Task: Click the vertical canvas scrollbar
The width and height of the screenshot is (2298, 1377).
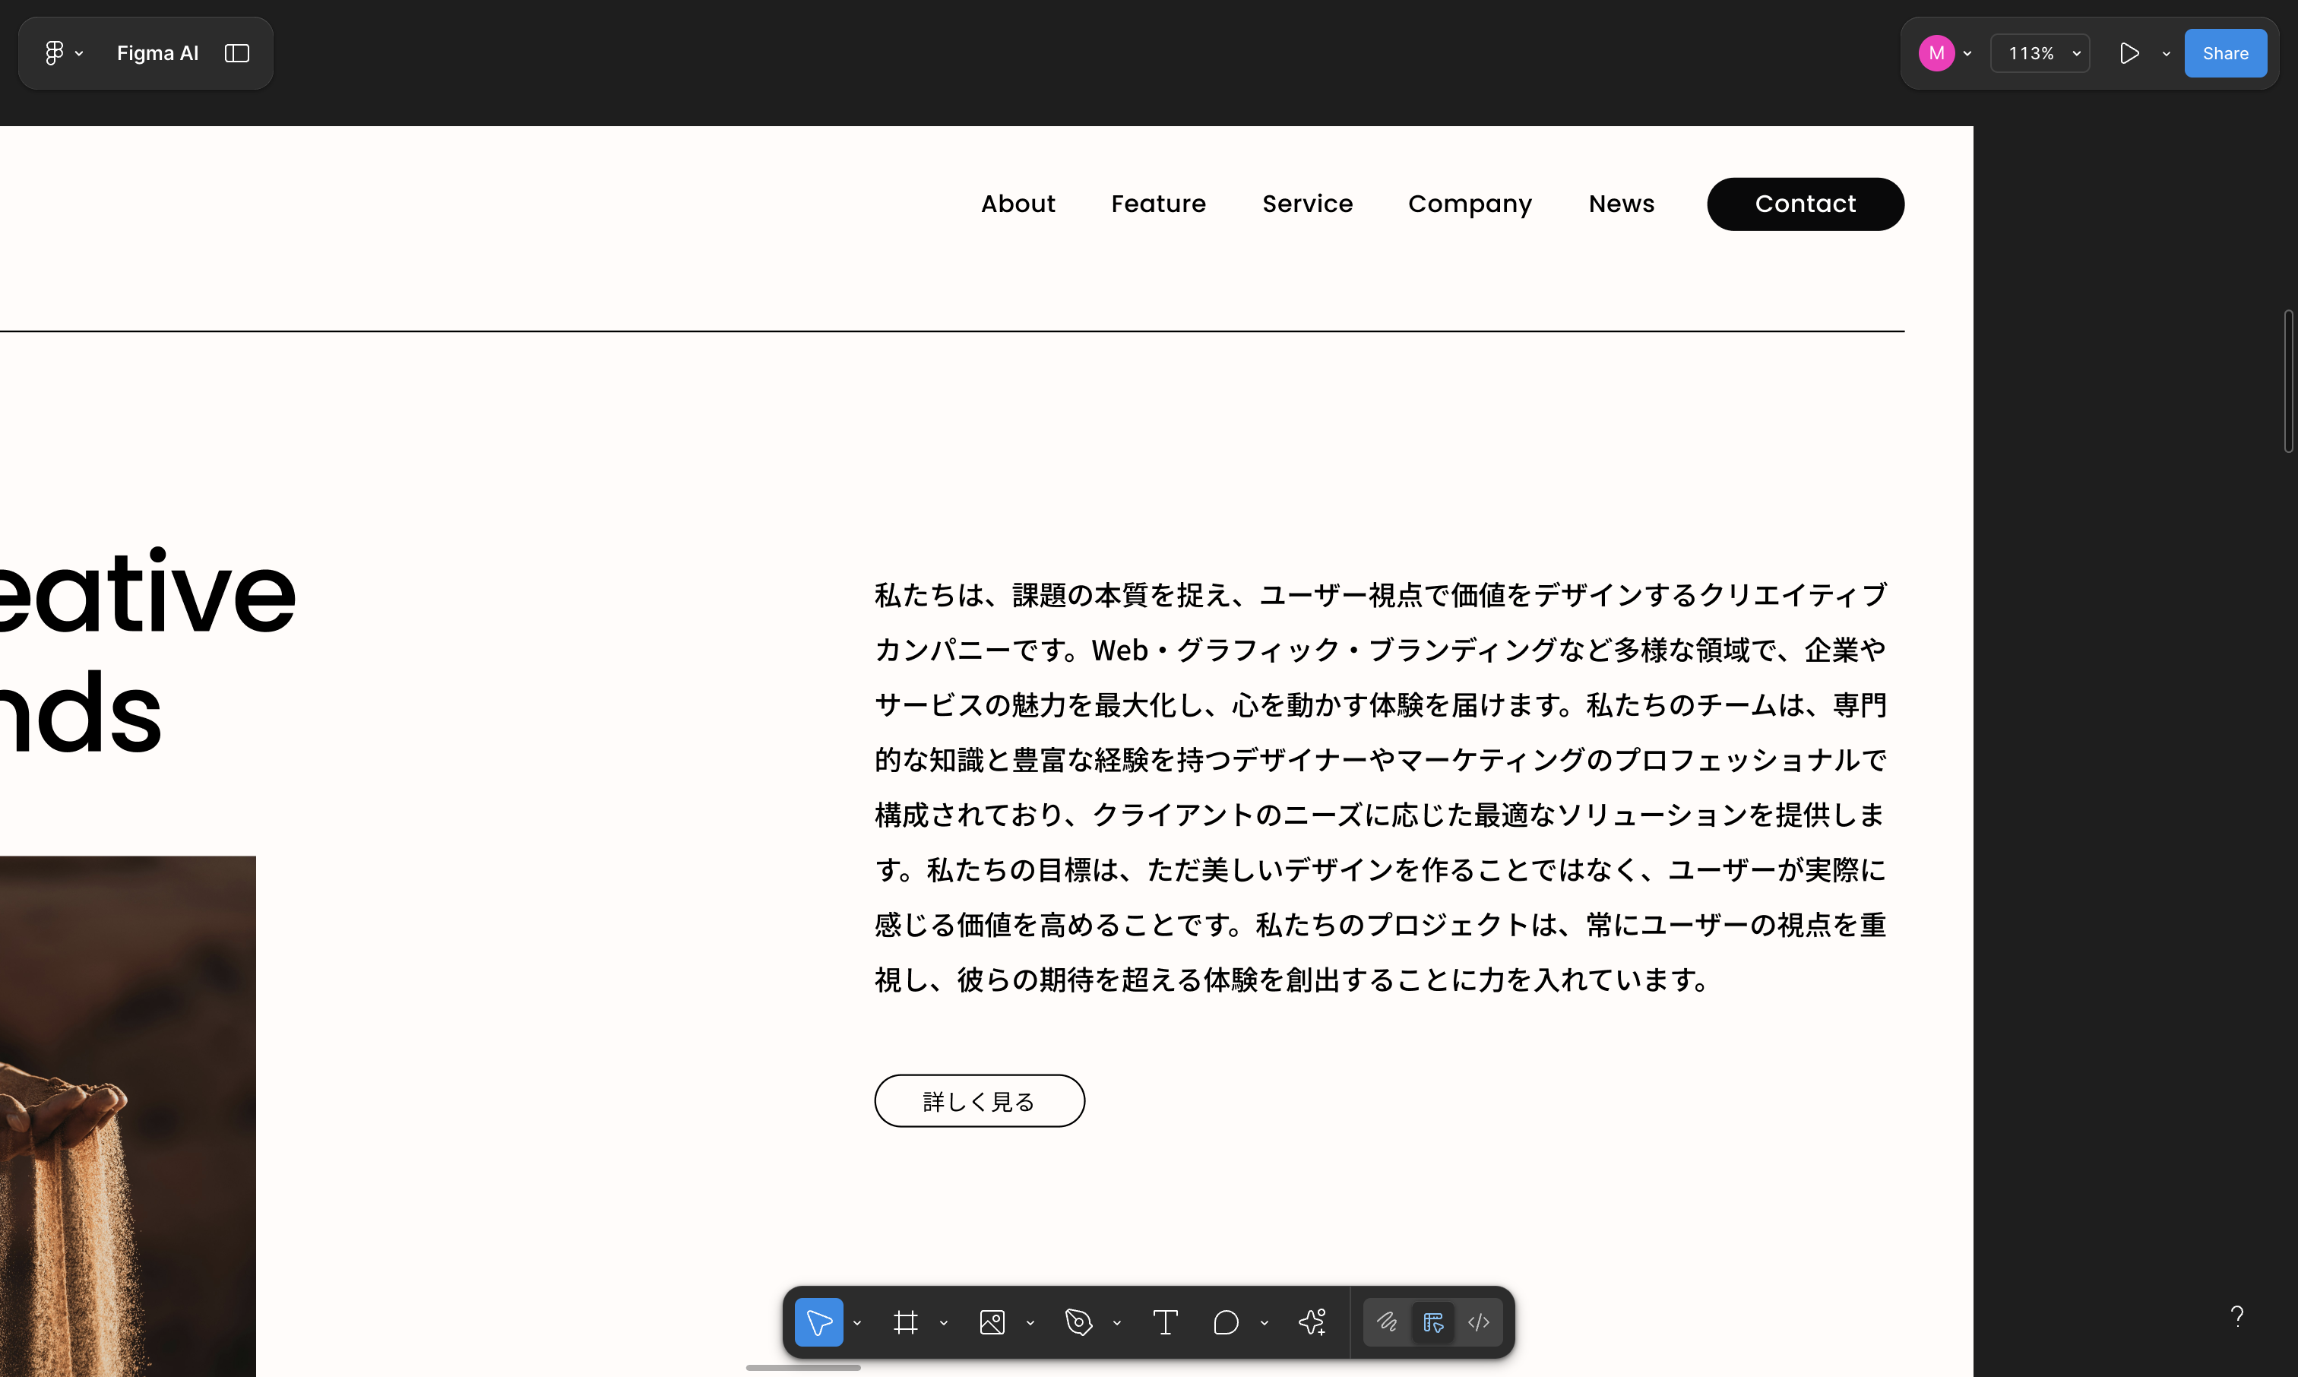Action: 2289,381
